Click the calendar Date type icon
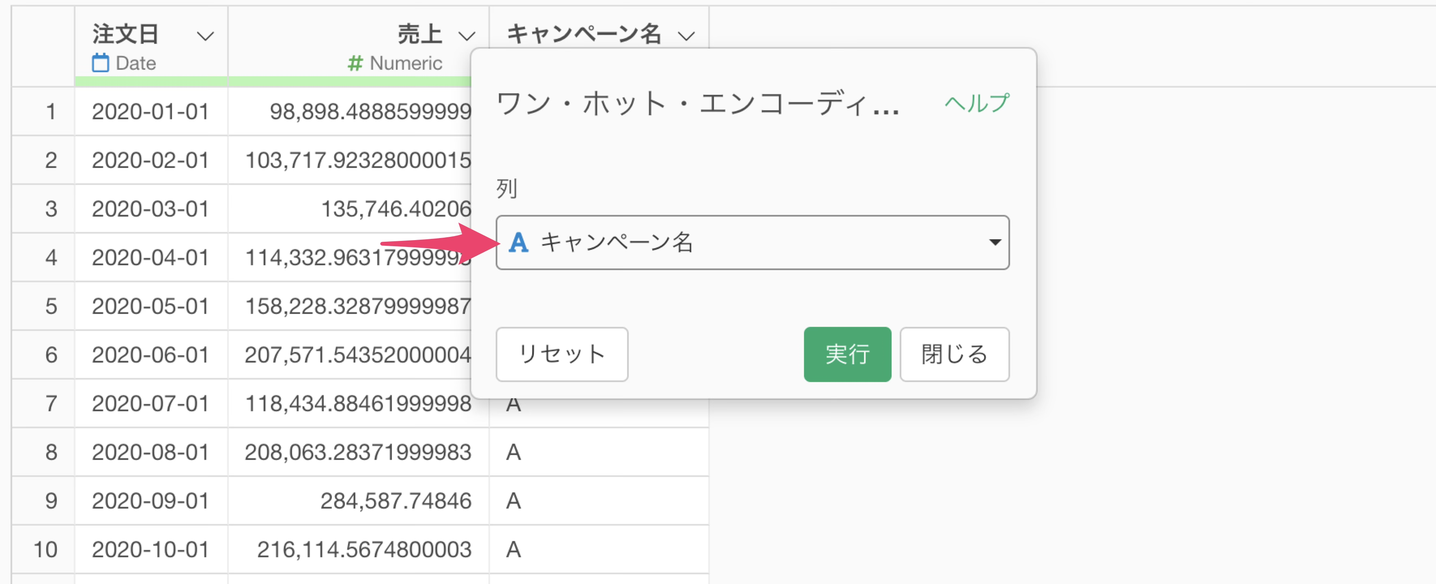Viewport: 1436px width, 584px height. (100, 63)
